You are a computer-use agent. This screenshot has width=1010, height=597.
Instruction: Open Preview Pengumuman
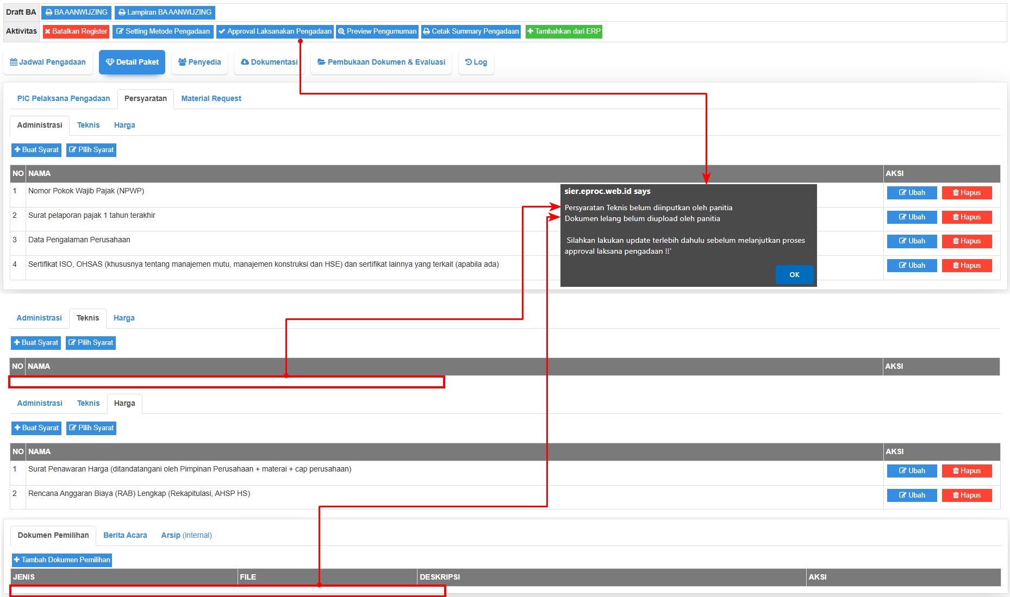(x=377, y=32)
